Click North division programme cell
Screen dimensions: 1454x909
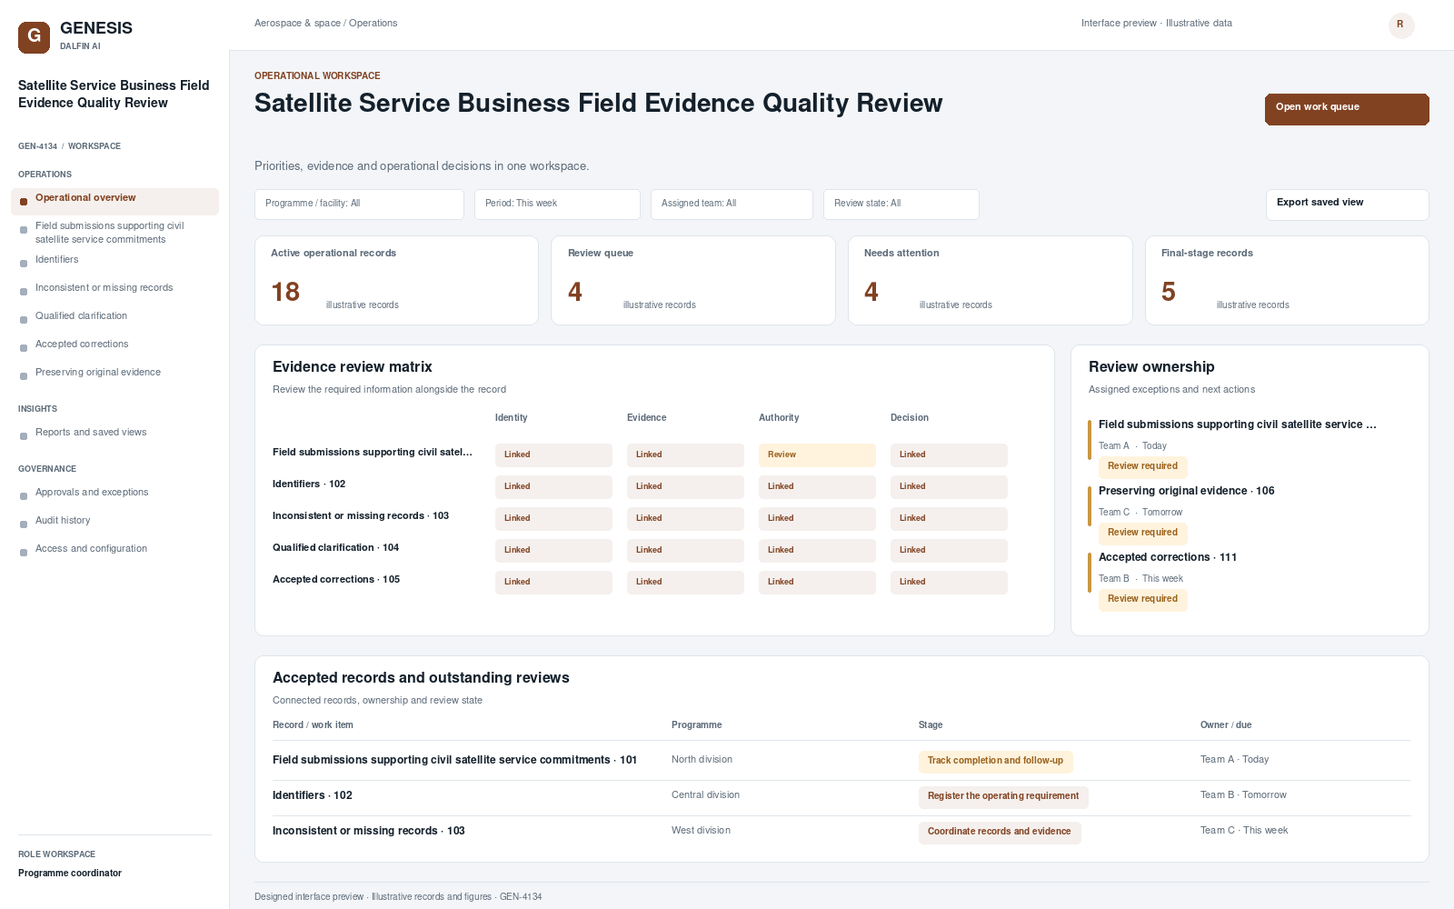click(x=702, y=760)
